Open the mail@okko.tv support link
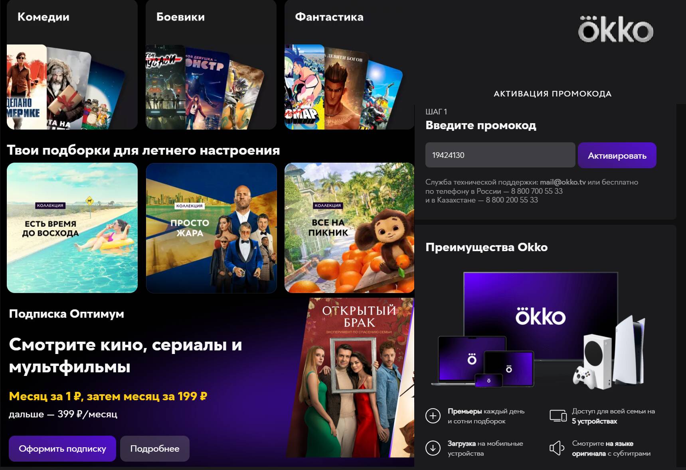686x470 pixels. [x=563, y=182]
